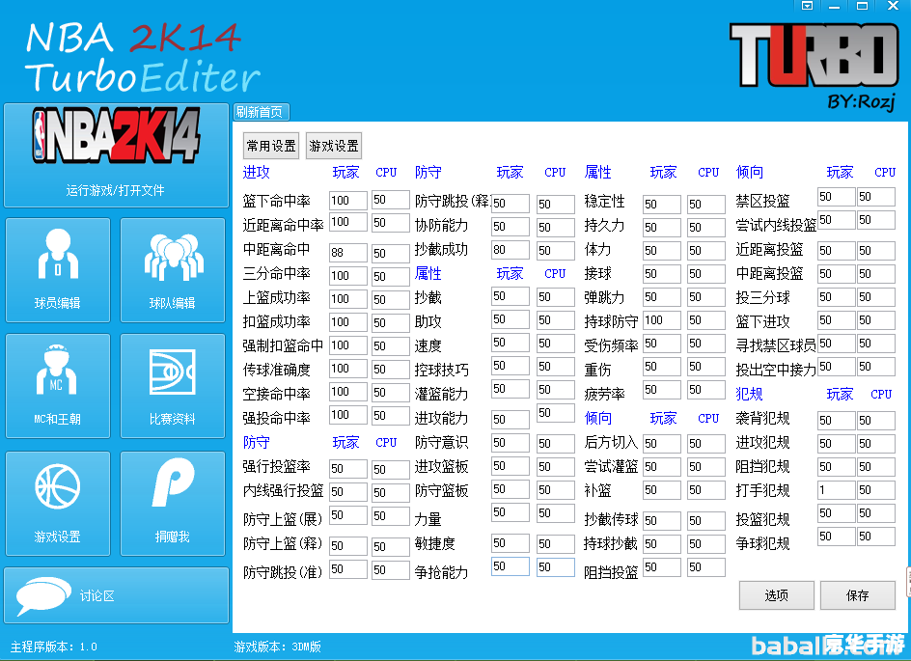Click the 篮下命中率 CPU value field
This screenshot has height=661, width=911.
point(391,200)
